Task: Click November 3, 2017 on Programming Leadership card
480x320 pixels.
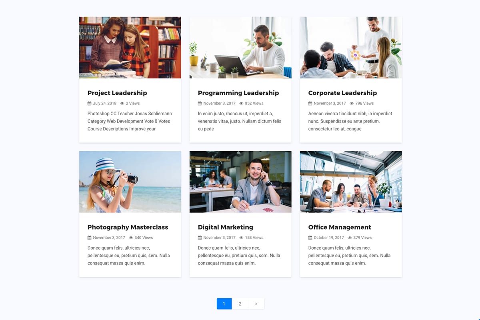Action: coord(220,103)
